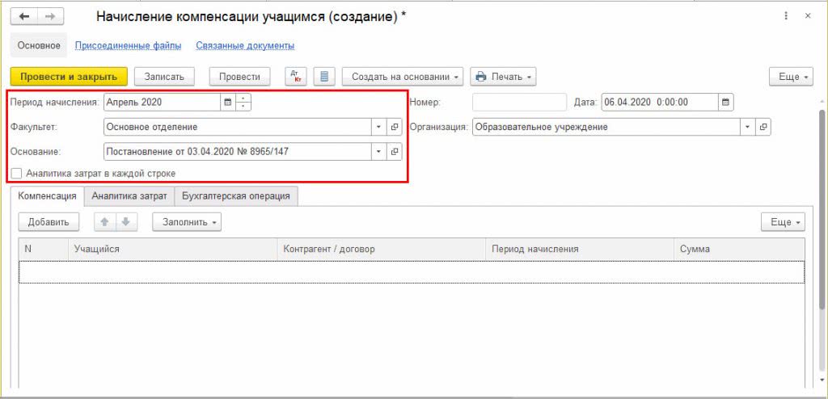Show accounting entries Дт/Кт icon
The width and height of the screenshot is (828, 399).
coord(296,77)
